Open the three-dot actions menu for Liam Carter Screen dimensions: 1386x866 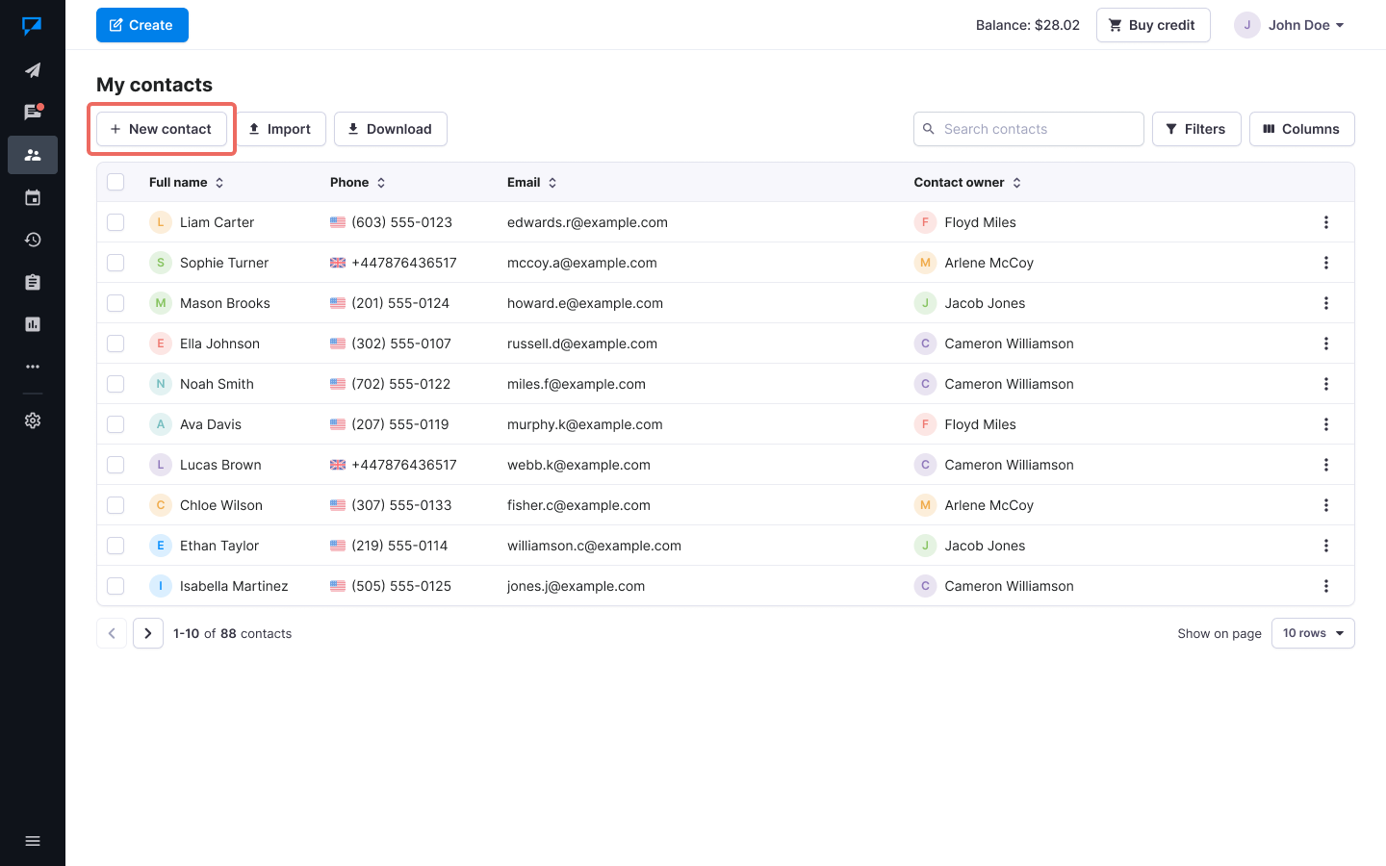(x=1325, y=222)
